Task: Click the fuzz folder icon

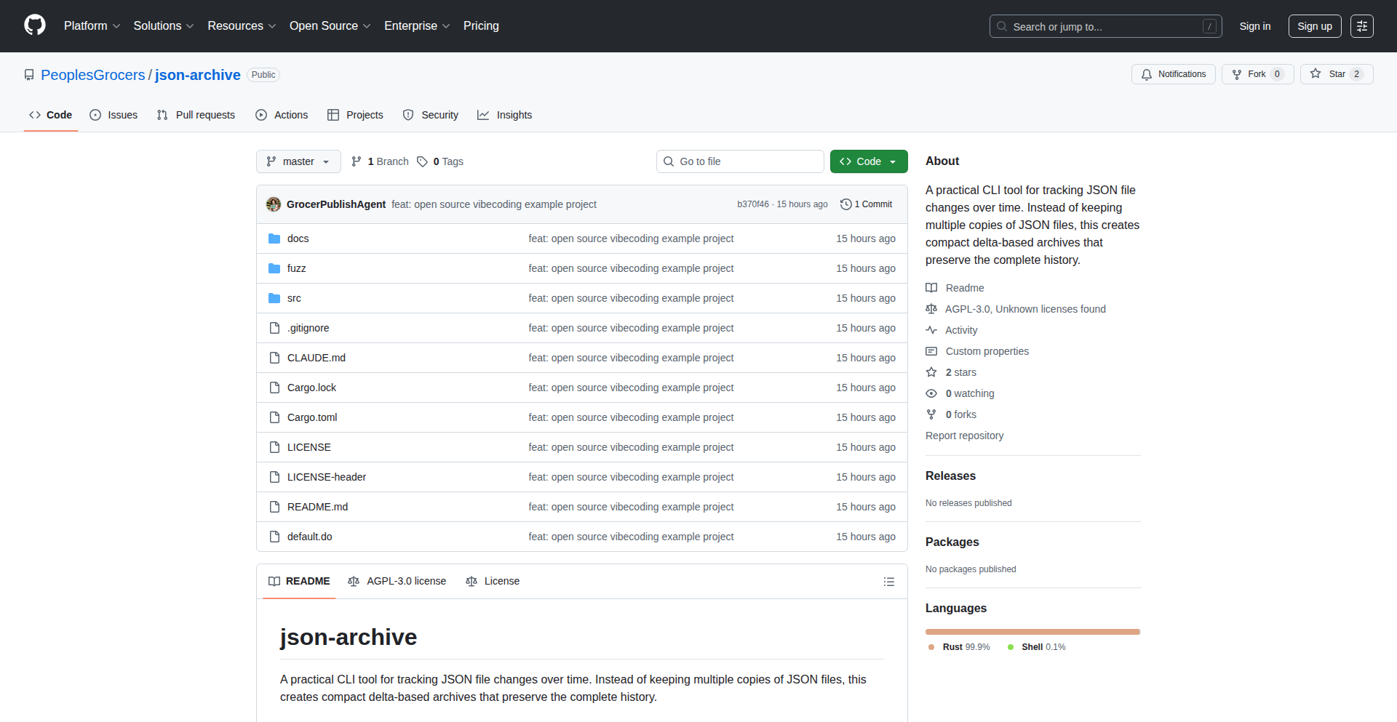Action: [274, 268]
